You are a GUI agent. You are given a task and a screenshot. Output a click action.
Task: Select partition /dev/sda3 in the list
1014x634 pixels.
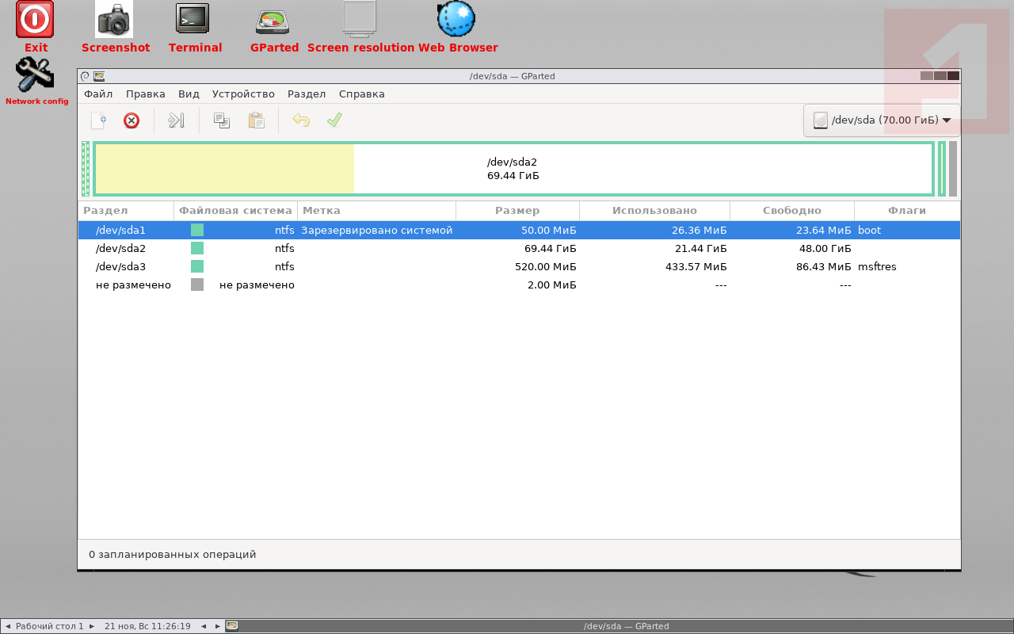[x=120, y=266]
